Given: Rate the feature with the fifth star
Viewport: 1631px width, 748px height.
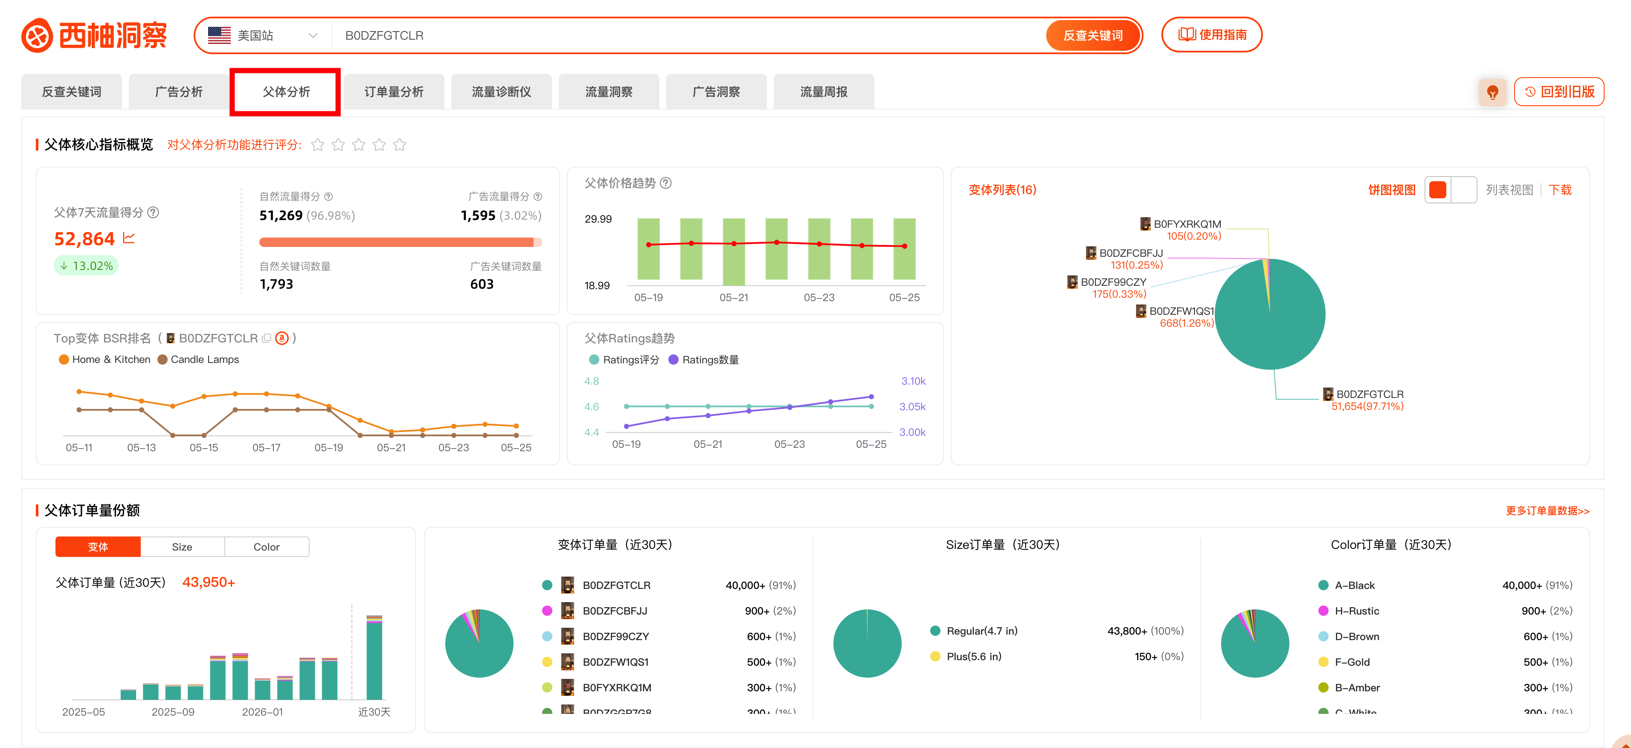Looking at the screenshot, I should tap(400, 145).
